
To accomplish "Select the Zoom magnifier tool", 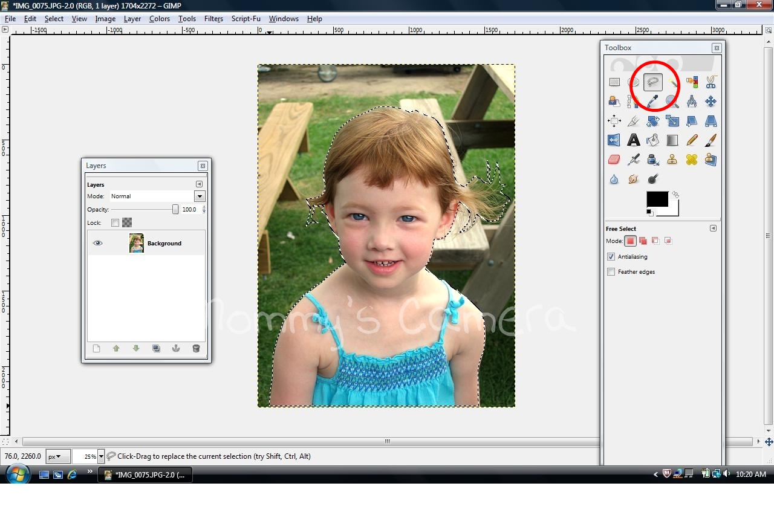I will (672, 102).
